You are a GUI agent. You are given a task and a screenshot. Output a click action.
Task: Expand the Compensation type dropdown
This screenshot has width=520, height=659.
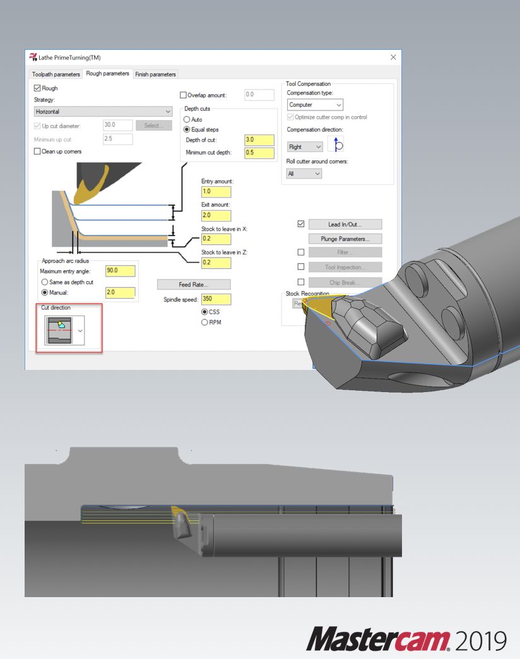(x=315, y=105)
